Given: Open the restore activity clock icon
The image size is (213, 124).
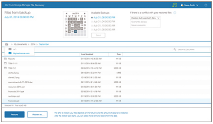Looking at the screenshot, I should pos(174,5).
